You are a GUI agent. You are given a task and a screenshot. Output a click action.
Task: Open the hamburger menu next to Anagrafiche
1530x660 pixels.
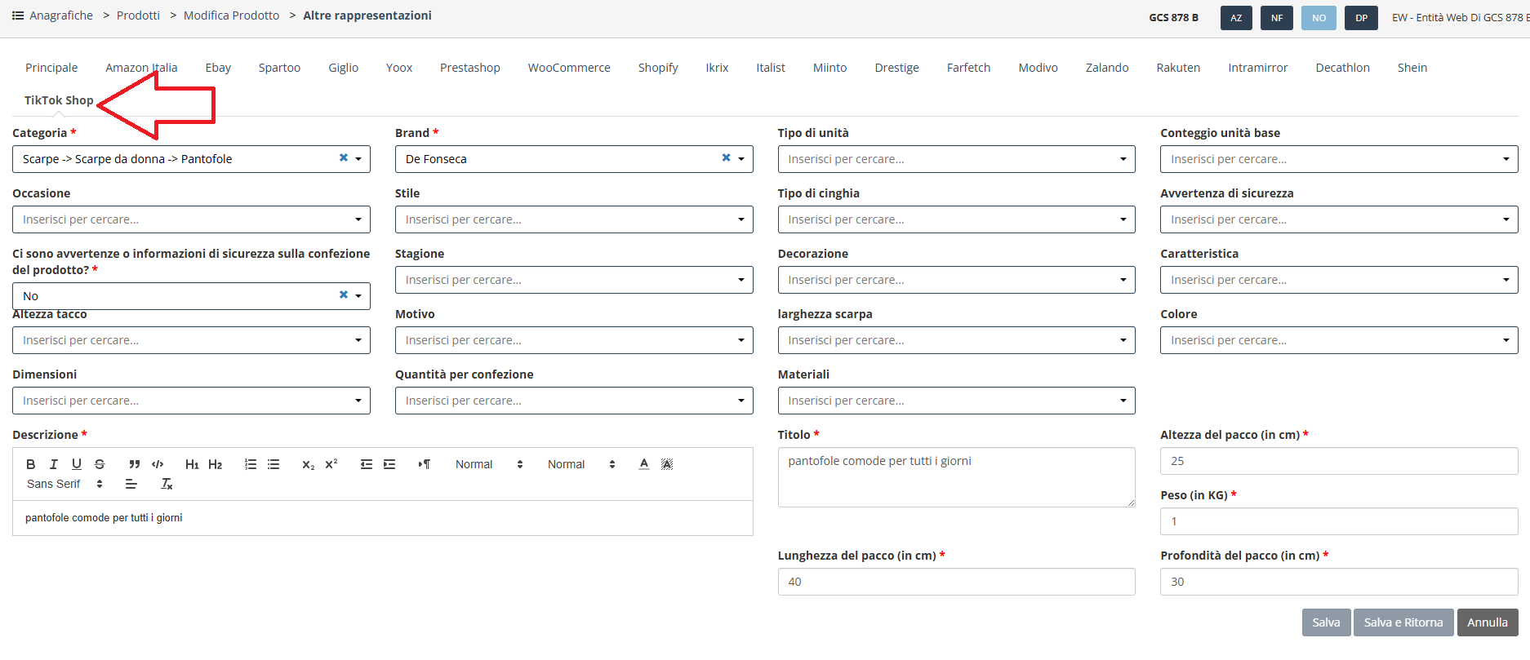pos(18,16)
